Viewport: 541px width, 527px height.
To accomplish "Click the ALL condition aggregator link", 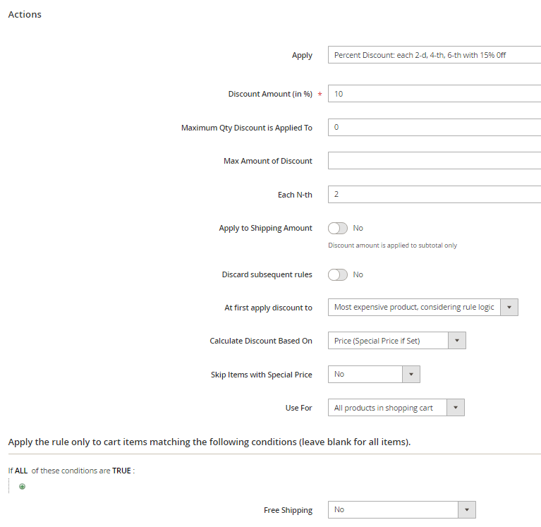I will coord(21,471).
